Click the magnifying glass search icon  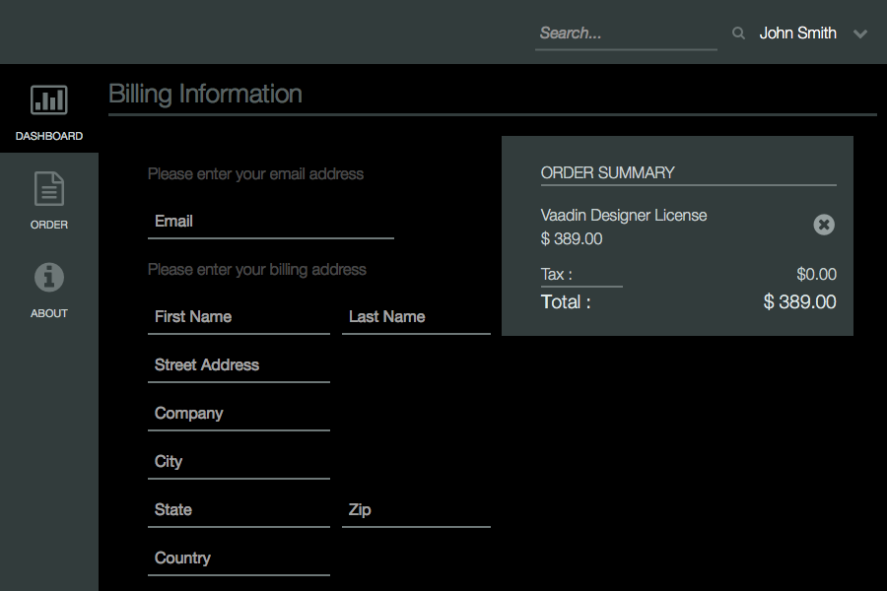click(738, 33)
